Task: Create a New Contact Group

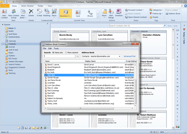Action: (14, 14)
